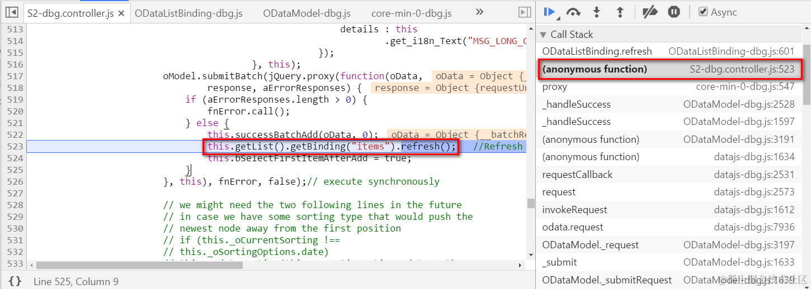Click the call stack panel scrollbar
This screenshot has width=811, height=289.
pyautogui.click(x=807, y=74)
